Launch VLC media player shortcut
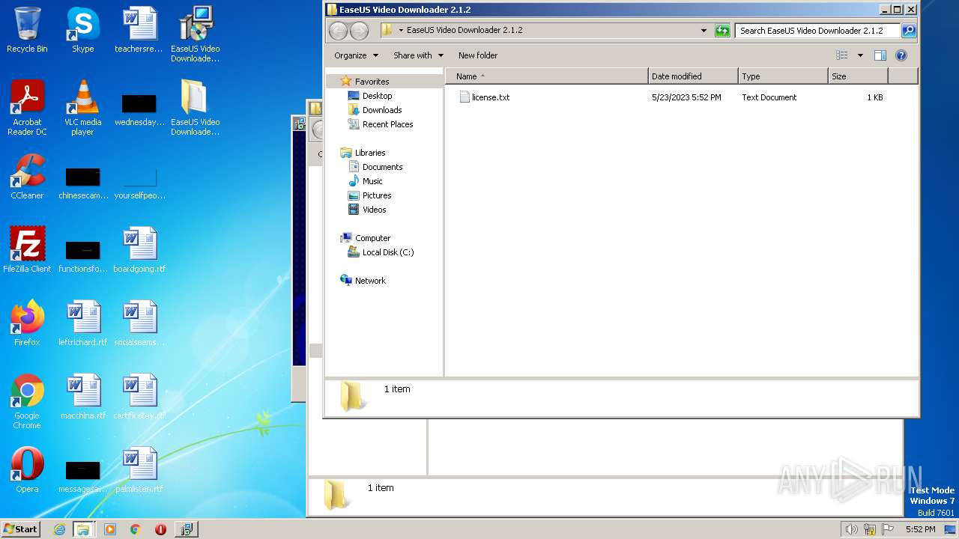The height and width of the screenshot is (539, 959). click(82, 108)
